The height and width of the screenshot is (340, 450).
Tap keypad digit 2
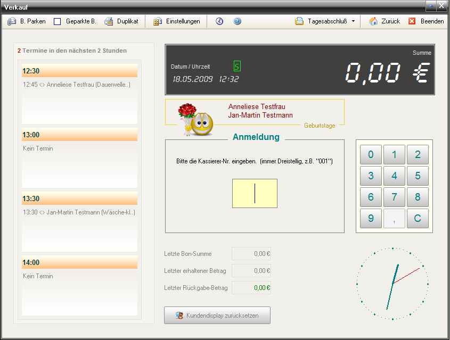418,154
